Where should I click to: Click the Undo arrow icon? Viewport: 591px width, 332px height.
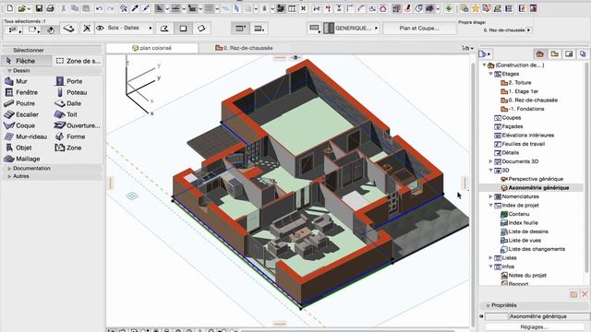point(99,8)
